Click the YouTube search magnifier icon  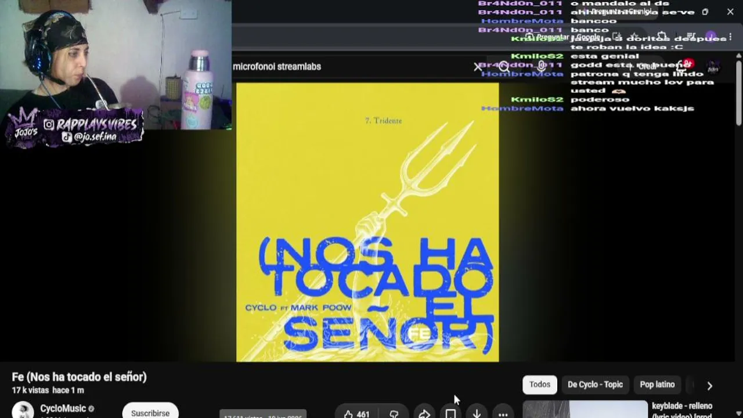504,67
